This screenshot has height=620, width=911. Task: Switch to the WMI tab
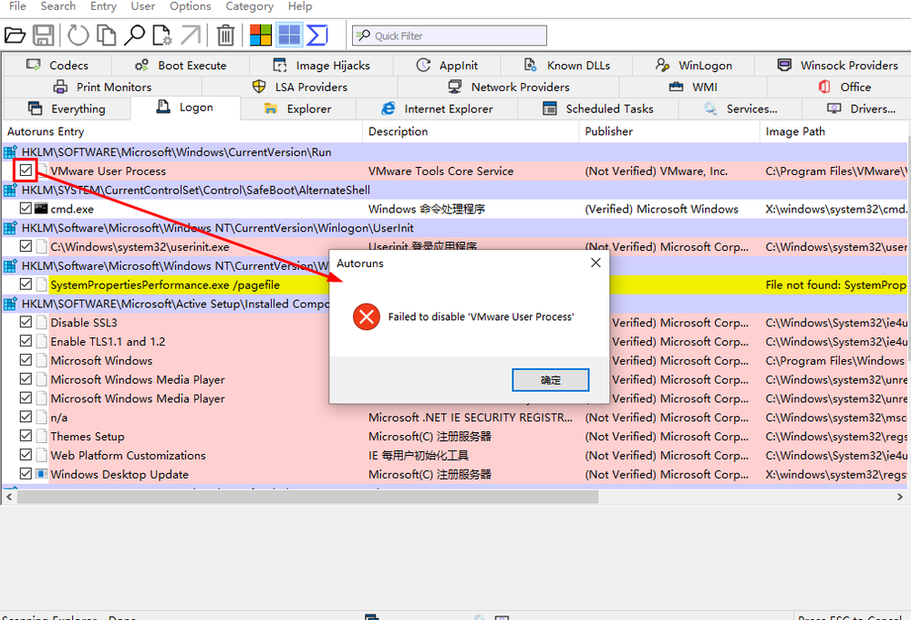(693, 88)
